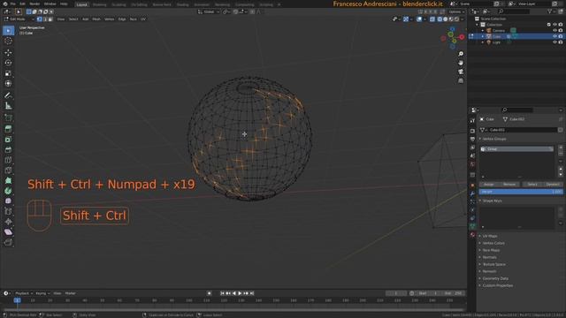This screenshot has width=566, height=318.
Task: Toggle viewport overlays
Action: 419,19
